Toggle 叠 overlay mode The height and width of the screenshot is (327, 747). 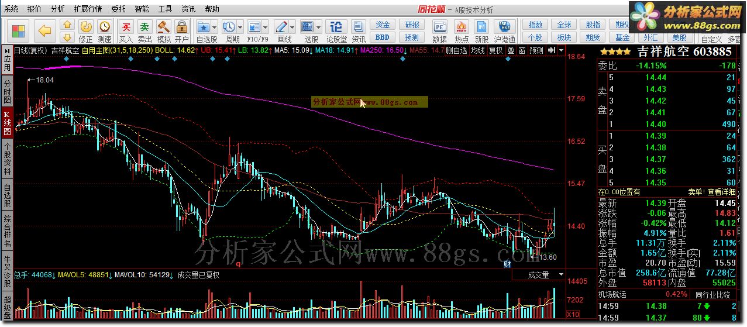pyautogui.click(x=511, y=50)
